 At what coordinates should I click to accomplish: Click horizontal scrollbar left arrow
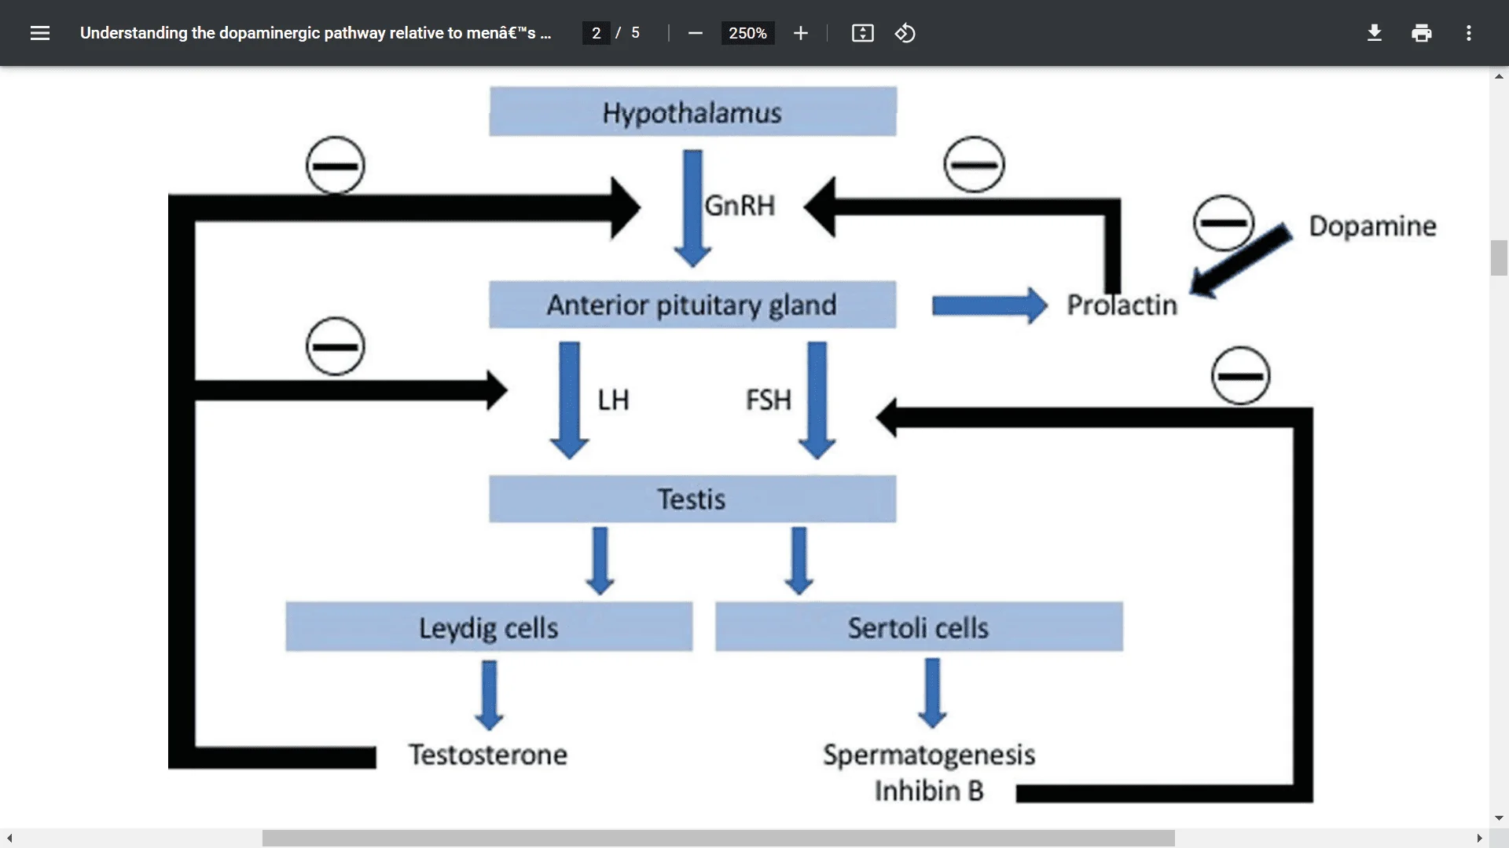[x=9, y=839]
